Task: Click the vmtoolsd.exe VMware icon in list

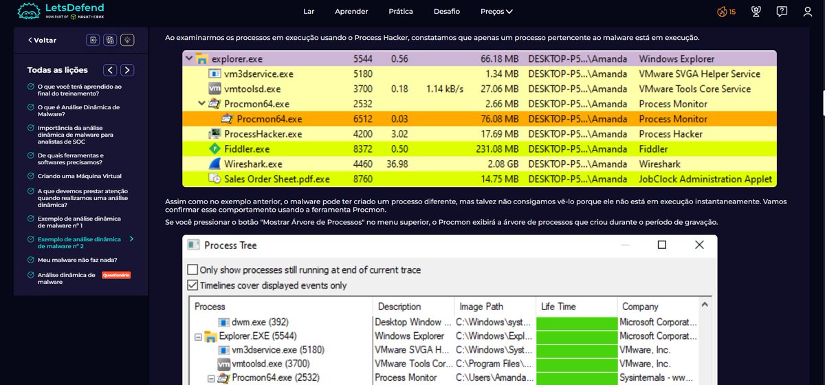Action: point(214,89)
